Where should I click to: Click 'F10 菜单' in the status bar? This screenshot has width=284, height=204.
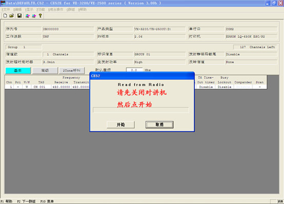pos(47,201)
